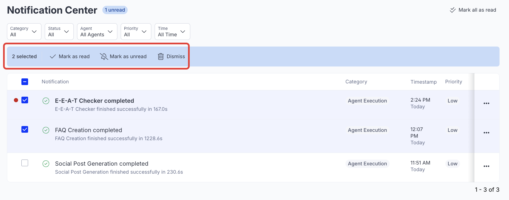The height and width of the screenshot is (200, 509).
Task: Click the 2 selected label
Action: click(24, 57)
